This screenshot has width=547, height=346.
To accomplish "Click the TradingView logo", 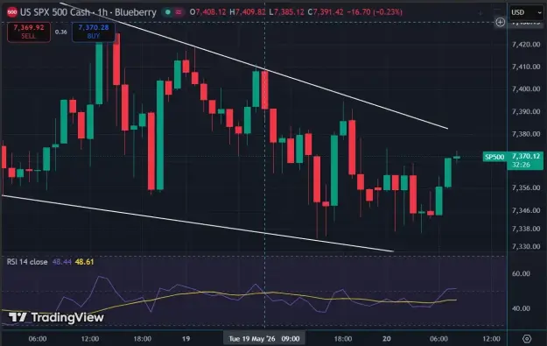I will coord(56,317).
